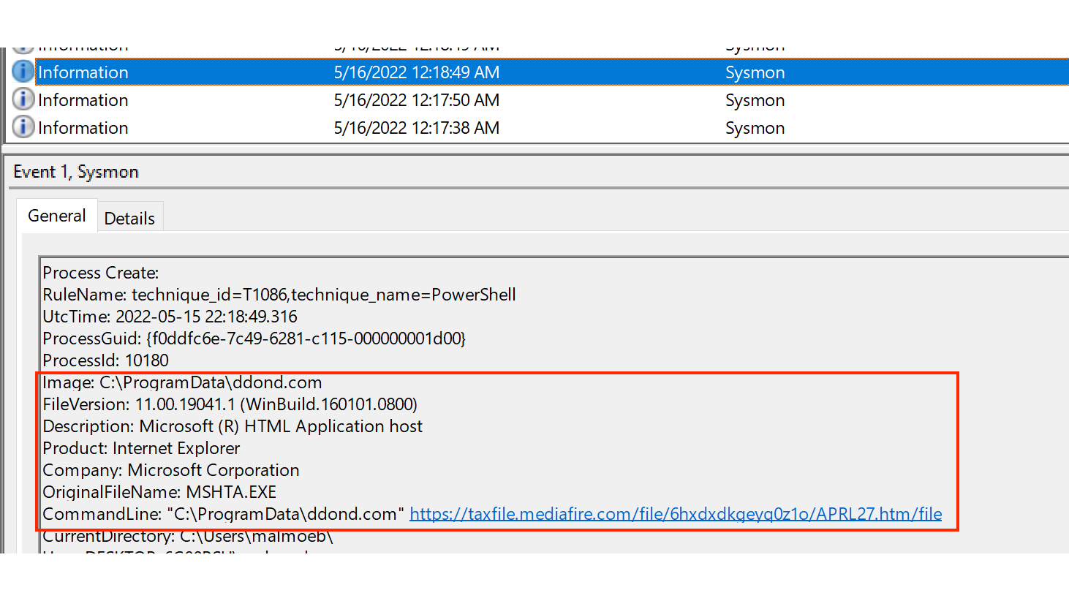Click the Information icon on the highlighted event
Viewport: 1069px width, 601px height.
(x=23, y=71)
